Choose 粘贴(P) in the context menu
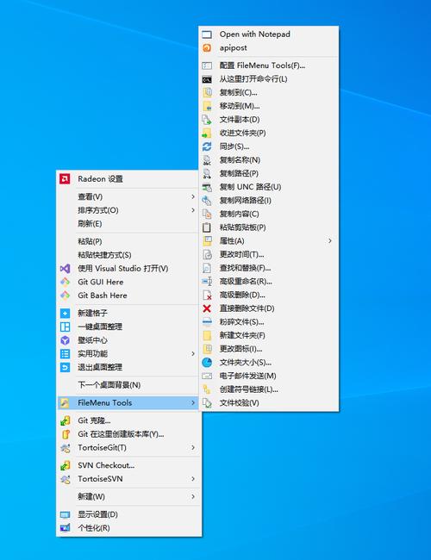The height and width of the screenshot is (560, 431). coord(128,241)
